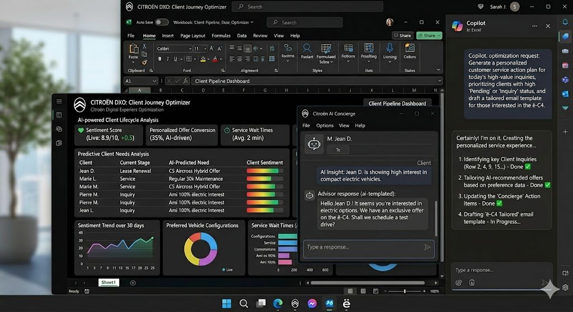
Task: Open Microsoft Edge from taskbar
Action: [x=278, y=303]
